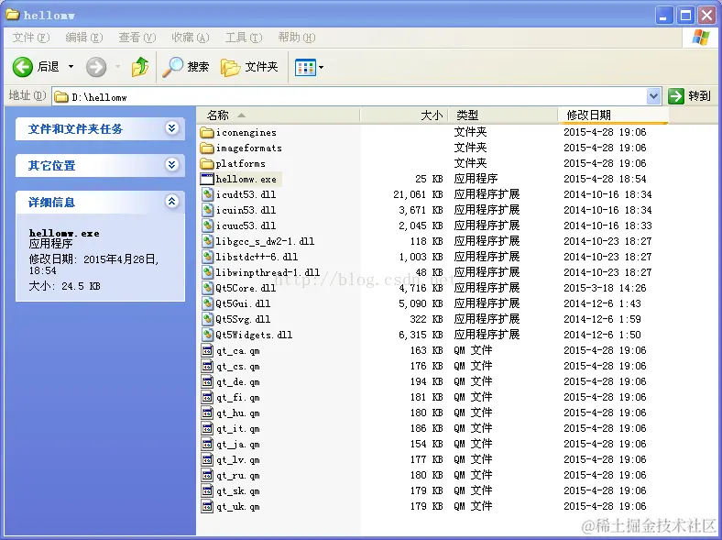Select the icudt53.dll file icon
722x540 pixels.
tap(207, 195)
